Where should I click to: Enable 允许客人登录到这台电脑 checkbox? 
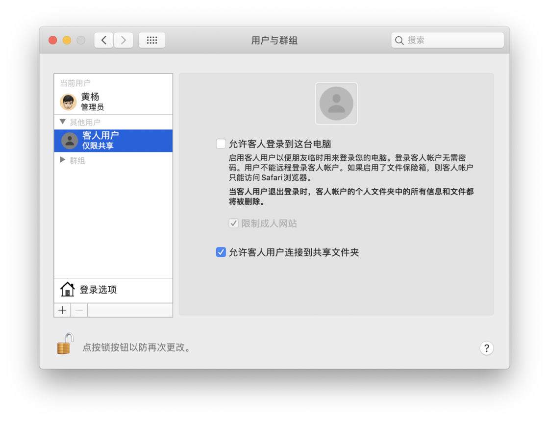point(221,144)
